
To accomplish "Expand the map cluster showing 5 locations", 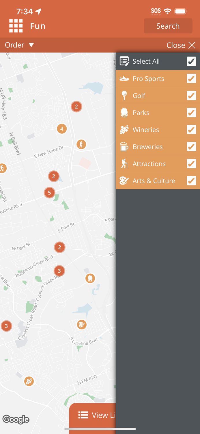I will (x=49, y=192).
